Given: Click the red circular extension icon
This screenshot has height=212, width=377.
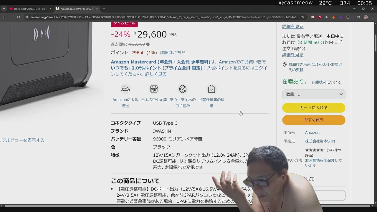Looking at the screenshot, I should [x=320, y=17].
